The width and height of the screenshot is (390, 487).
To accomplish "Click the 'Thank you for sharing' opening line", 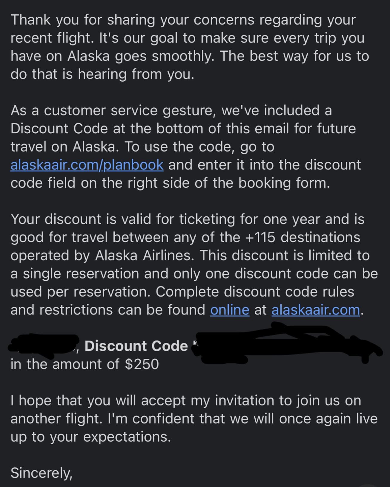I will [183, 20].
